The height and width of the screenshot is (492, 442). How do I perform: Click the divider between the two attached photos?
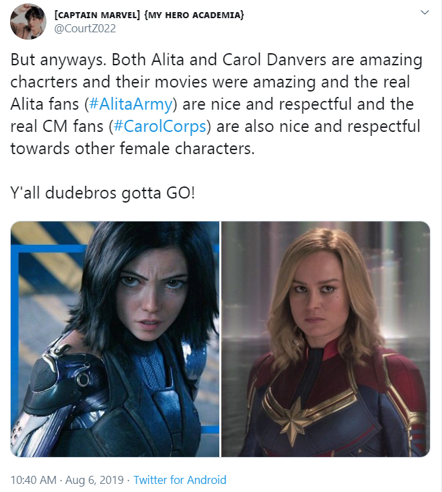(220, 339)
